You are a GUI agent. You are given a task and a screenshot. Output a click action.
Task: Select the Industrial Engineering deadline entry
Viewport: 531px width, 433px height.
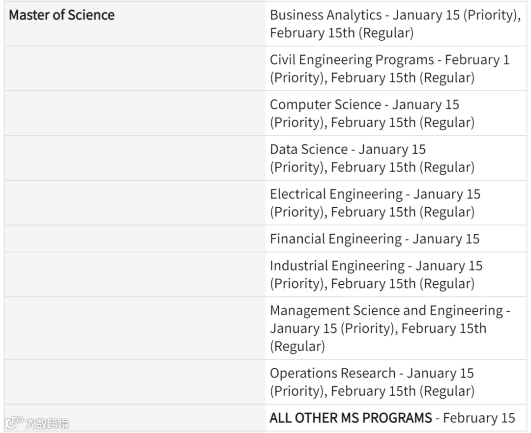tap(376, 274)
